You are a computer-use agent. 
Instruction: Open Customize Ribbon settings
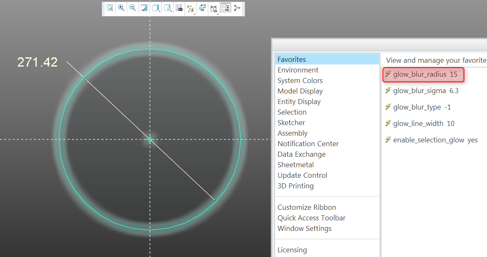(x=307, y=207)
